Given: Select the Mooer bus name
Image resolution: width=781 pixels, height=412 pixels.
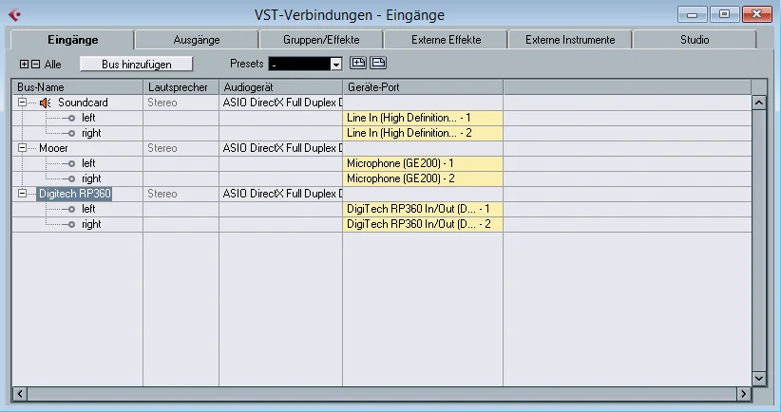Looking at the screenshot, I should [x=53, y=148].
